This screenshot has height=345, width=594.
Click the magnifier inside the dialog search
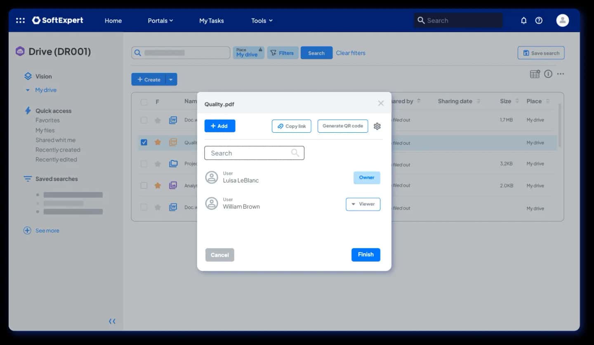point(295,153)
